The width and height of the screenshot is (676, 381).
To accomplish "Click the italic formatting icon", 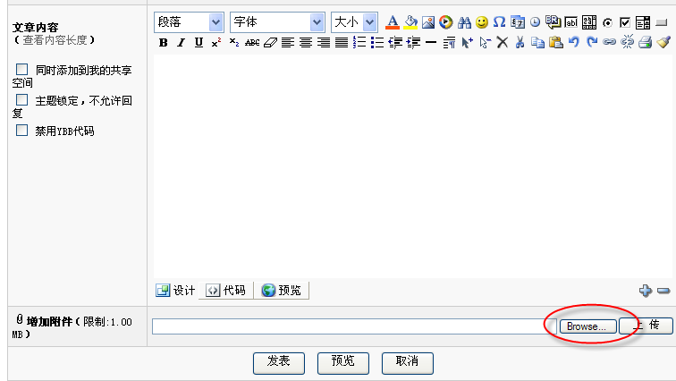I will [181, 42].
